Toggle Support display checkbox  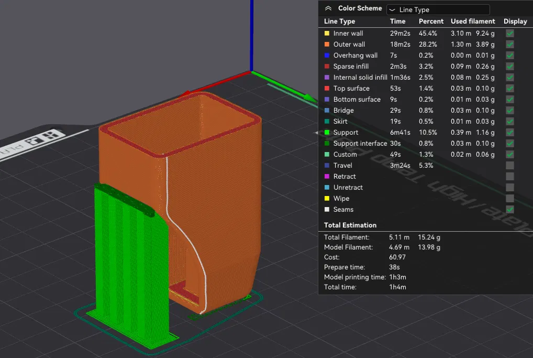(x=509, y=133)
